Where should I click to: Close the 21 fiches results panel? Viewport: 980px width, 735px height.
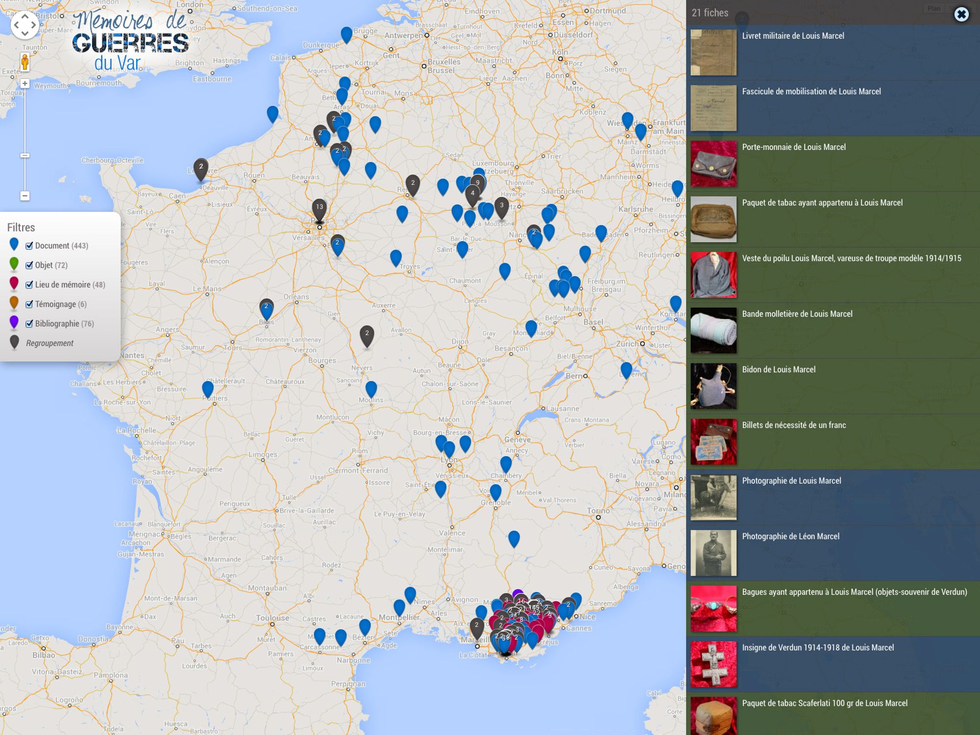pos(961,14)
